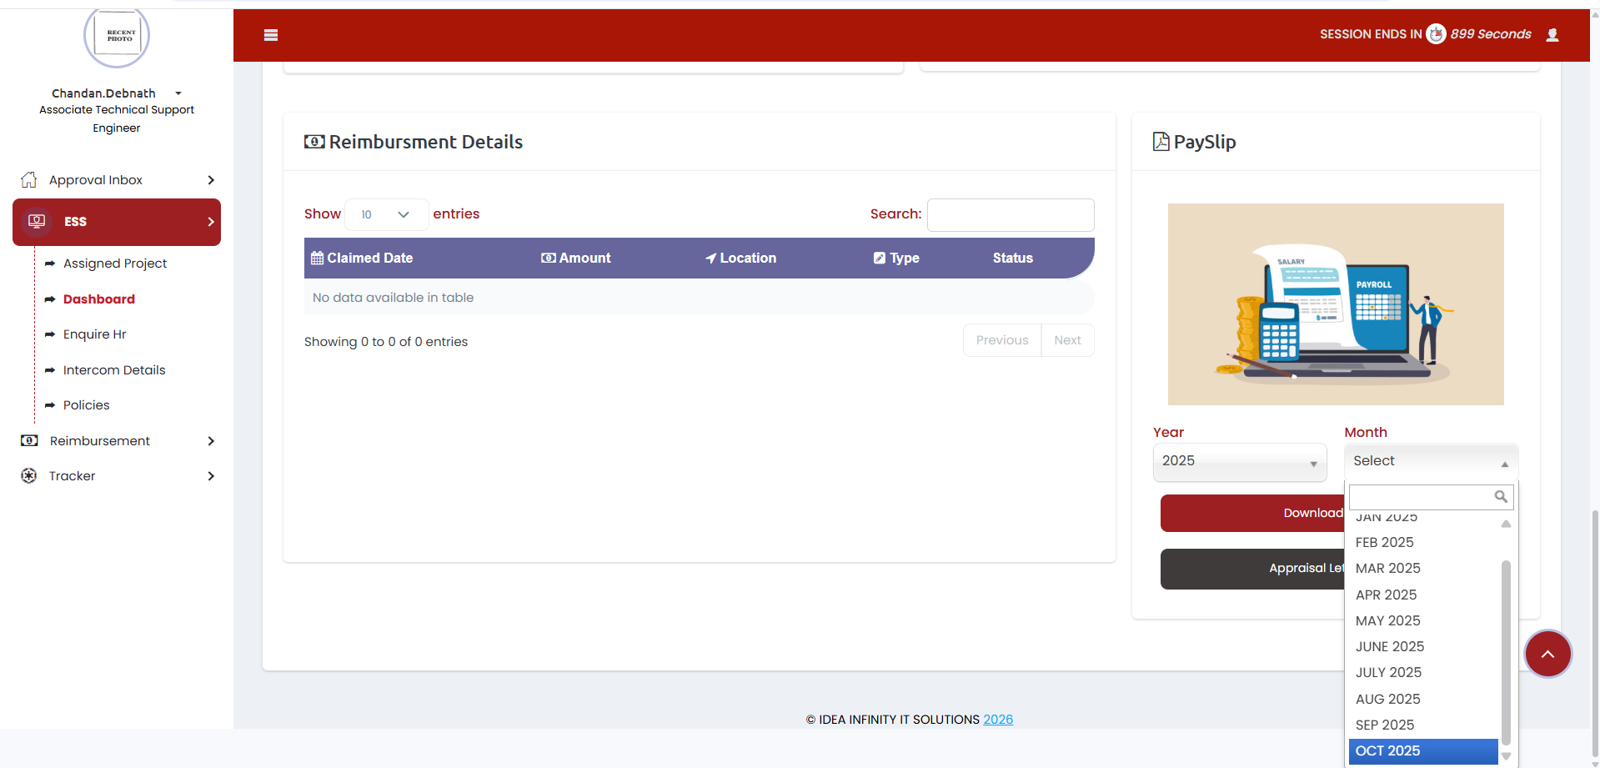Toggle the hamburger sidebar menu icon
1600x768 pixels.
(271, 35)
